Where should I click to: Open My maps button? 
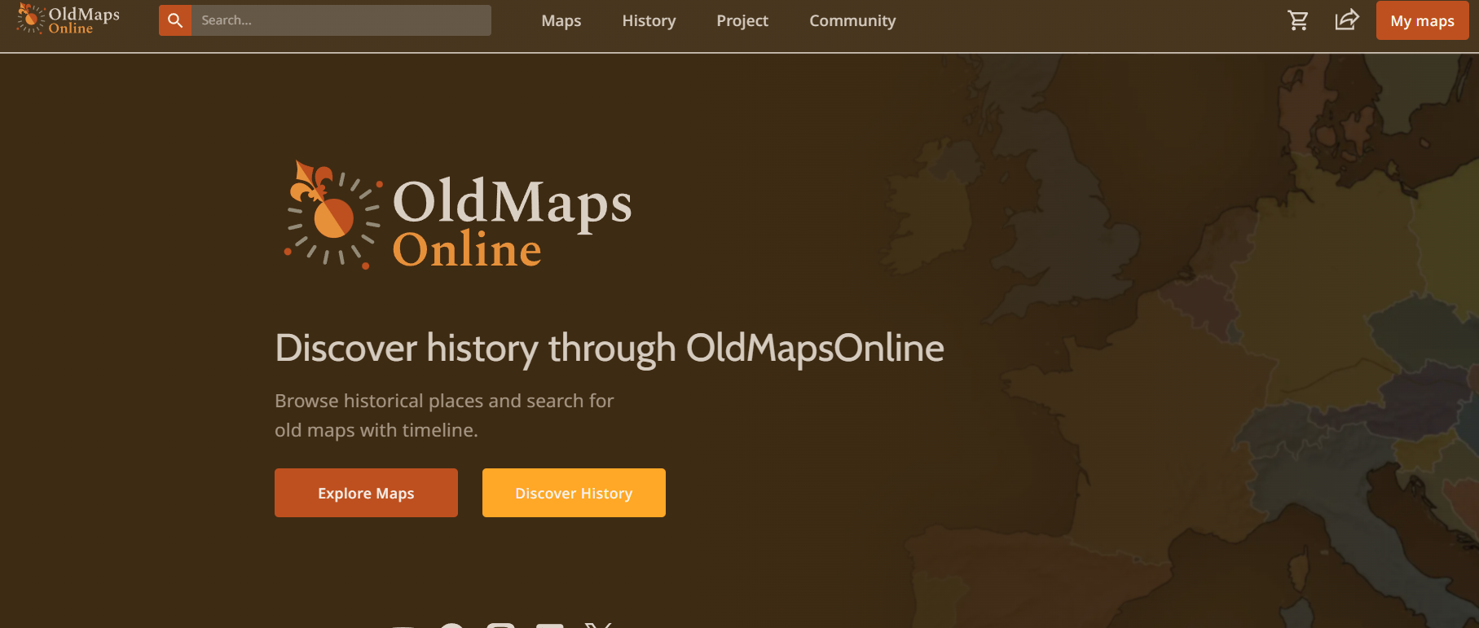coord(1423,20)
